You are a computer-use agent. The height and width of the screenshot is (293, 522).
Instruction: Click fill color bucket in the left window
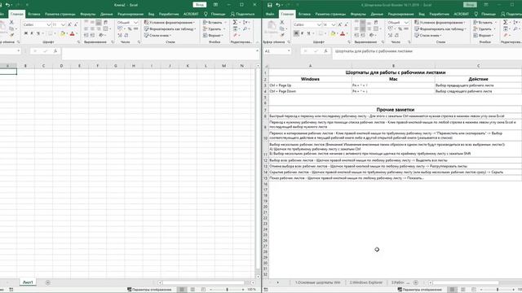point(63,33)
